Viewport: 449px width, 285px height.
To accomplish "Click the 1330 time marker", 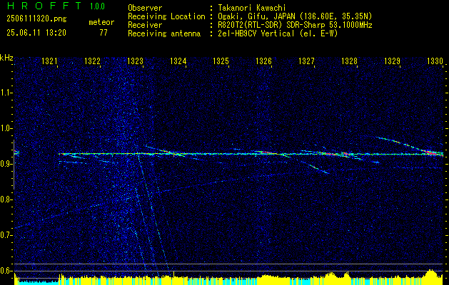I will (x=435, y=61).
